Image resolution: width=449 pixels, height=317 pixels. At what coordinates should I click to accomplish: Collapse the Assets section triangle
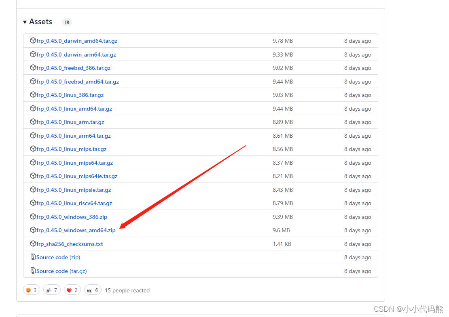(25, 22)
